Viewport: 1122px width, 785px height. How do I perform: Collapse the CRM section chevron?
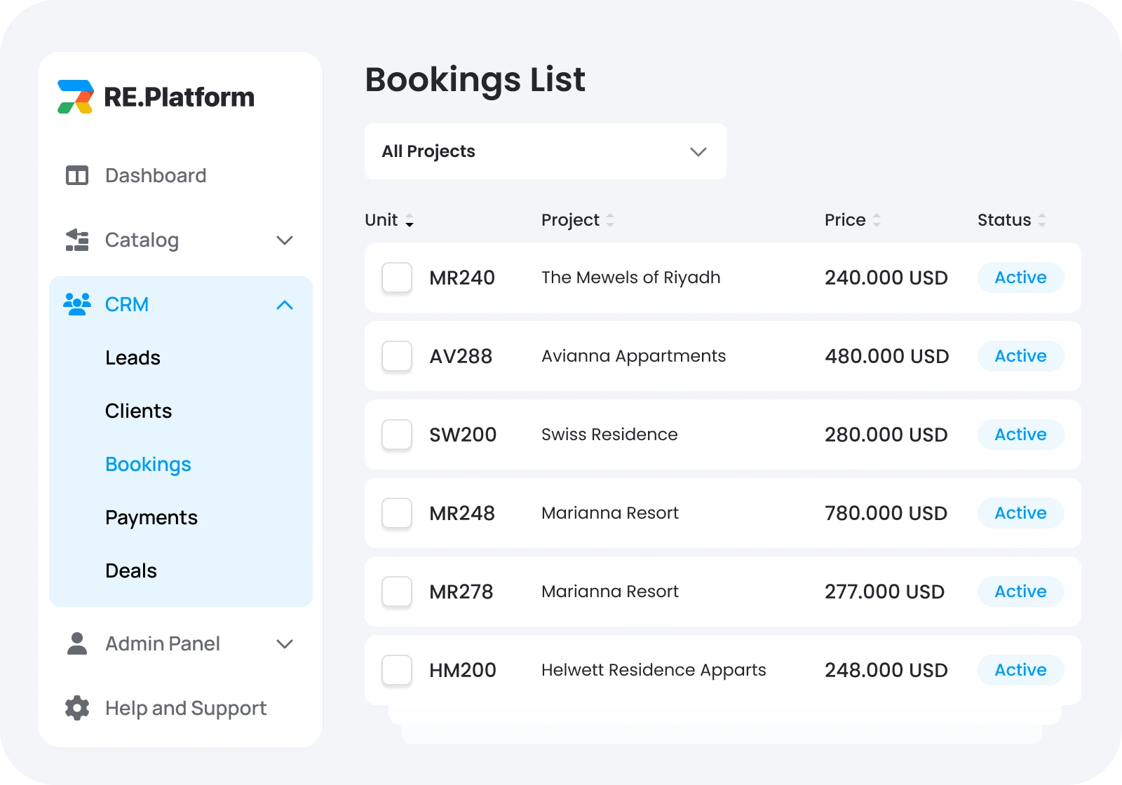285,305
